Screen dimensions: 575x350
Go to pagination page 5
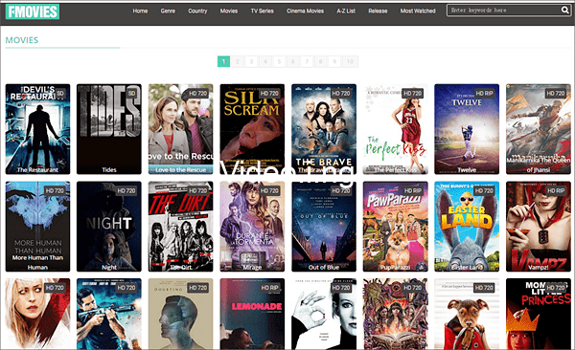[279, 61]
